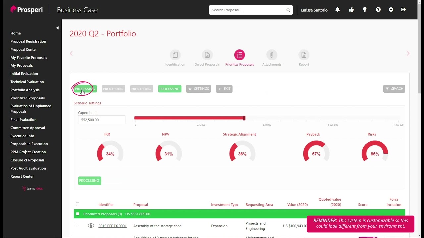
Task: Go to Report step icon
Action: [304, 55]
